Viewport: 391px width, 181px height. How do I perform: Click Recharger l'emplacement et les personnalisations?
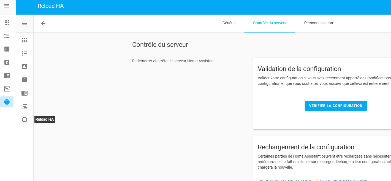point(313,180)
